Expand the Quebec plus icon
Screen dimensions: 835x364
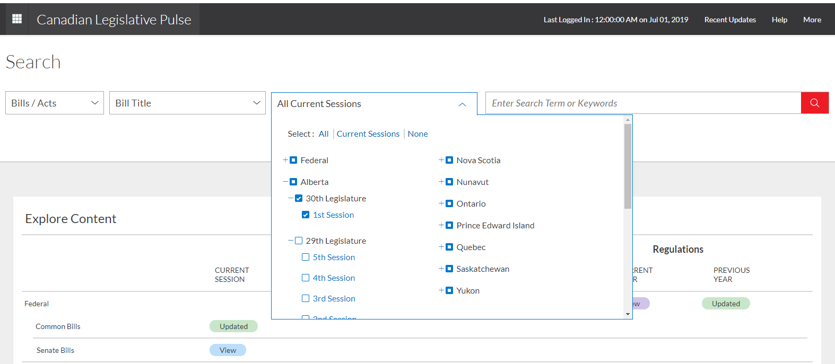coord(441,247)
